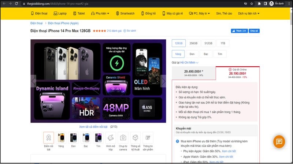
Task: Choose the Tím color option
Action: (x=220, y=54)
